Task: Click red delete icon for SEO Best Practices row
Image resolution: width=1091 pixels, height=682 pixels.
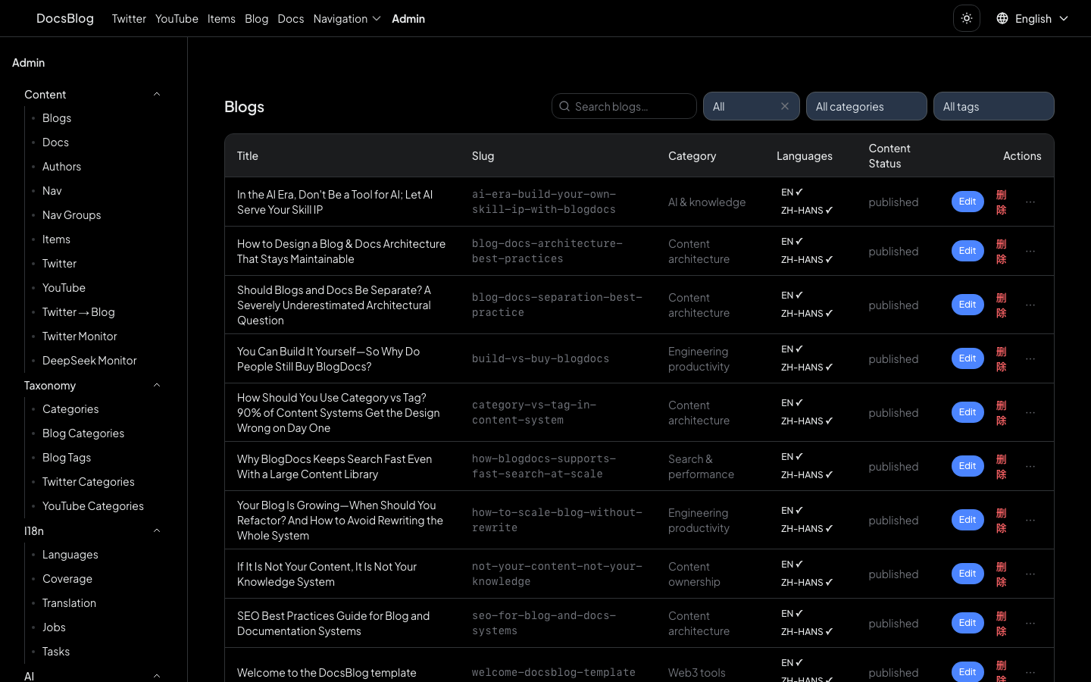Action: point(1001,623)
